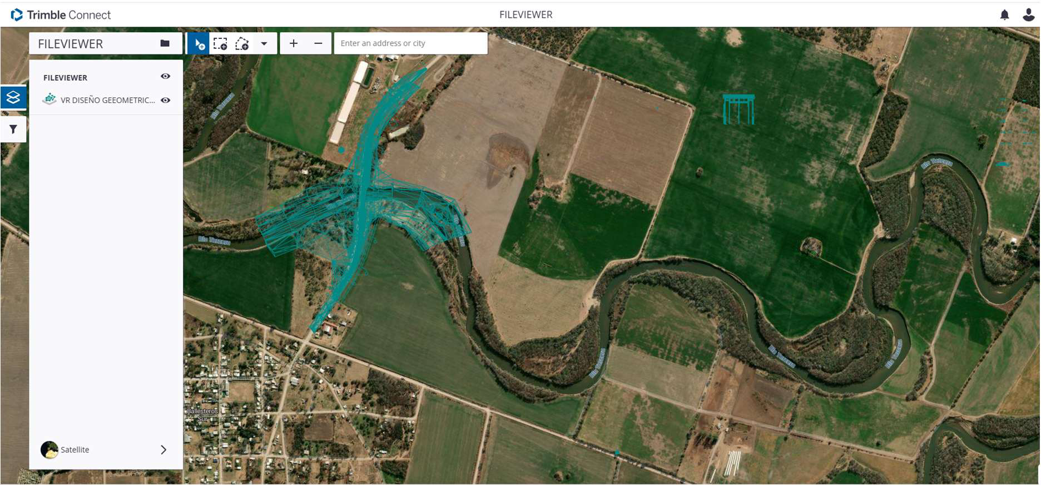The width and height of the screenshot is (1041, 485).
Task: Click the teal bridge structure drawing on map
Action: [738, 109]
